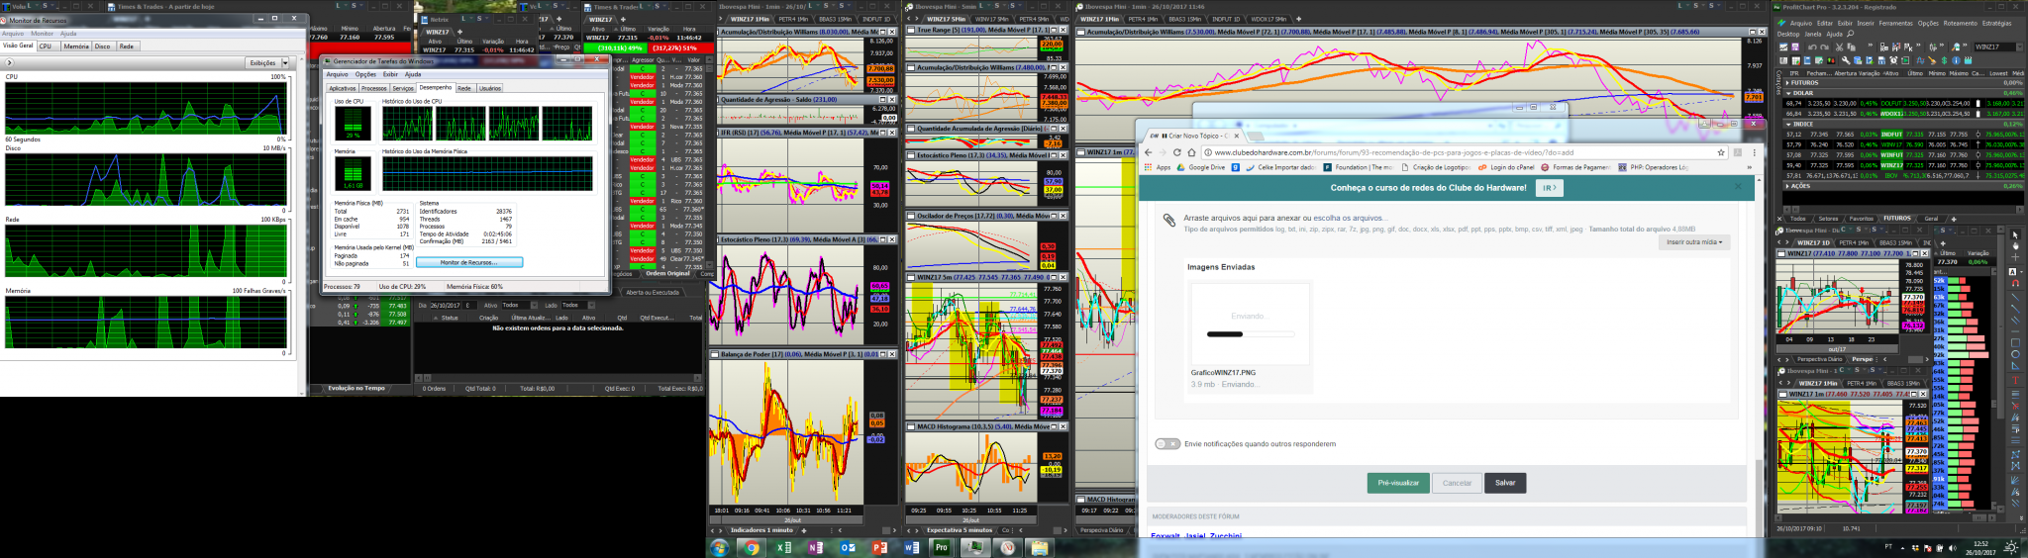Viewport: 2028px width, 558px height.
Task: Select the rectangle drawing tool in ProfitChart
Action: (2014, 343)
